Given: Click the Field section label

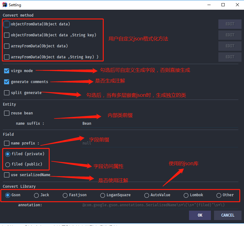Looking at the screenshot, I should tap(8, 134).
